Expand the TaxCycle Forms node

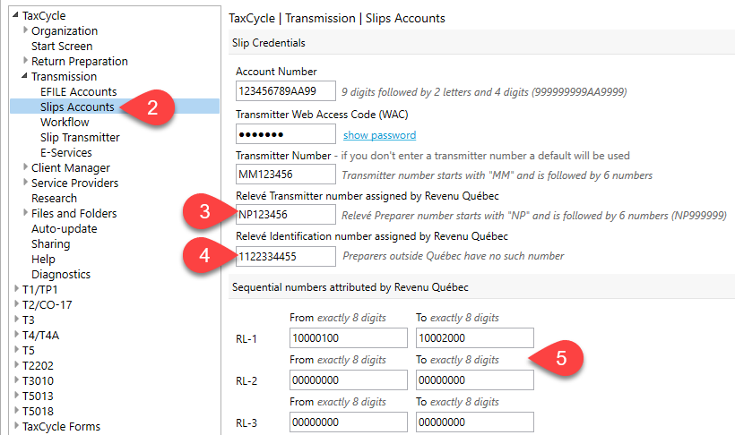pyautogui.click(x=16, y=426)
